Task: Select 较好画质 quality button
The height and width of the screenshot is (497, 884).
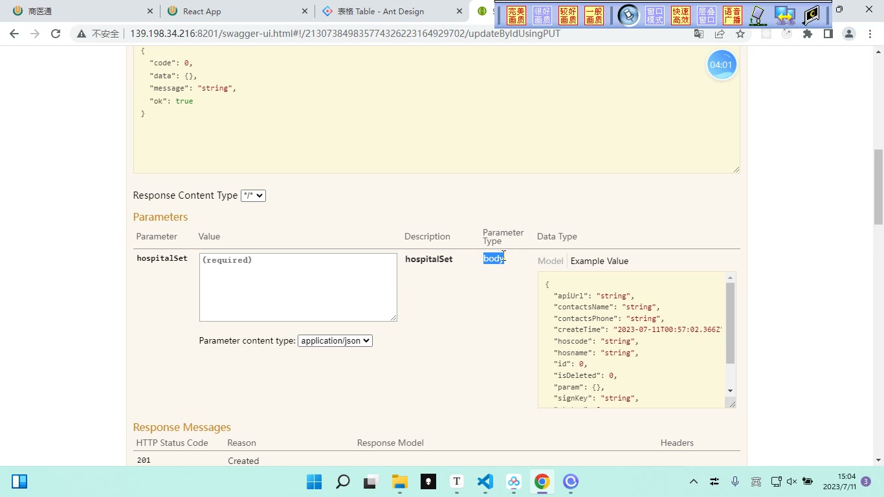Action: (x=568, y=16)
